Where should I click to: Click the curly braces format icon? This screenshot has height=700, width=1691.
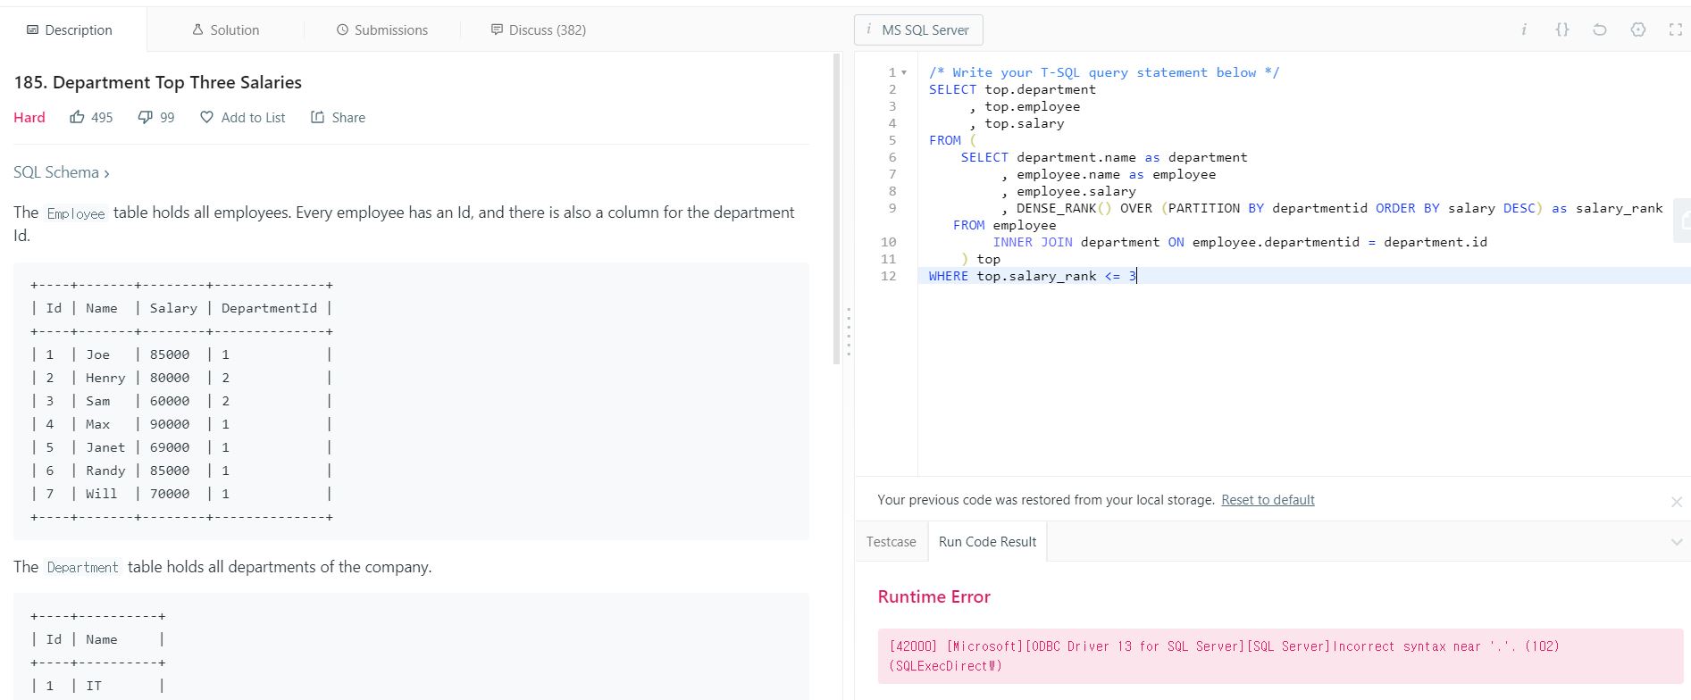1561,29
